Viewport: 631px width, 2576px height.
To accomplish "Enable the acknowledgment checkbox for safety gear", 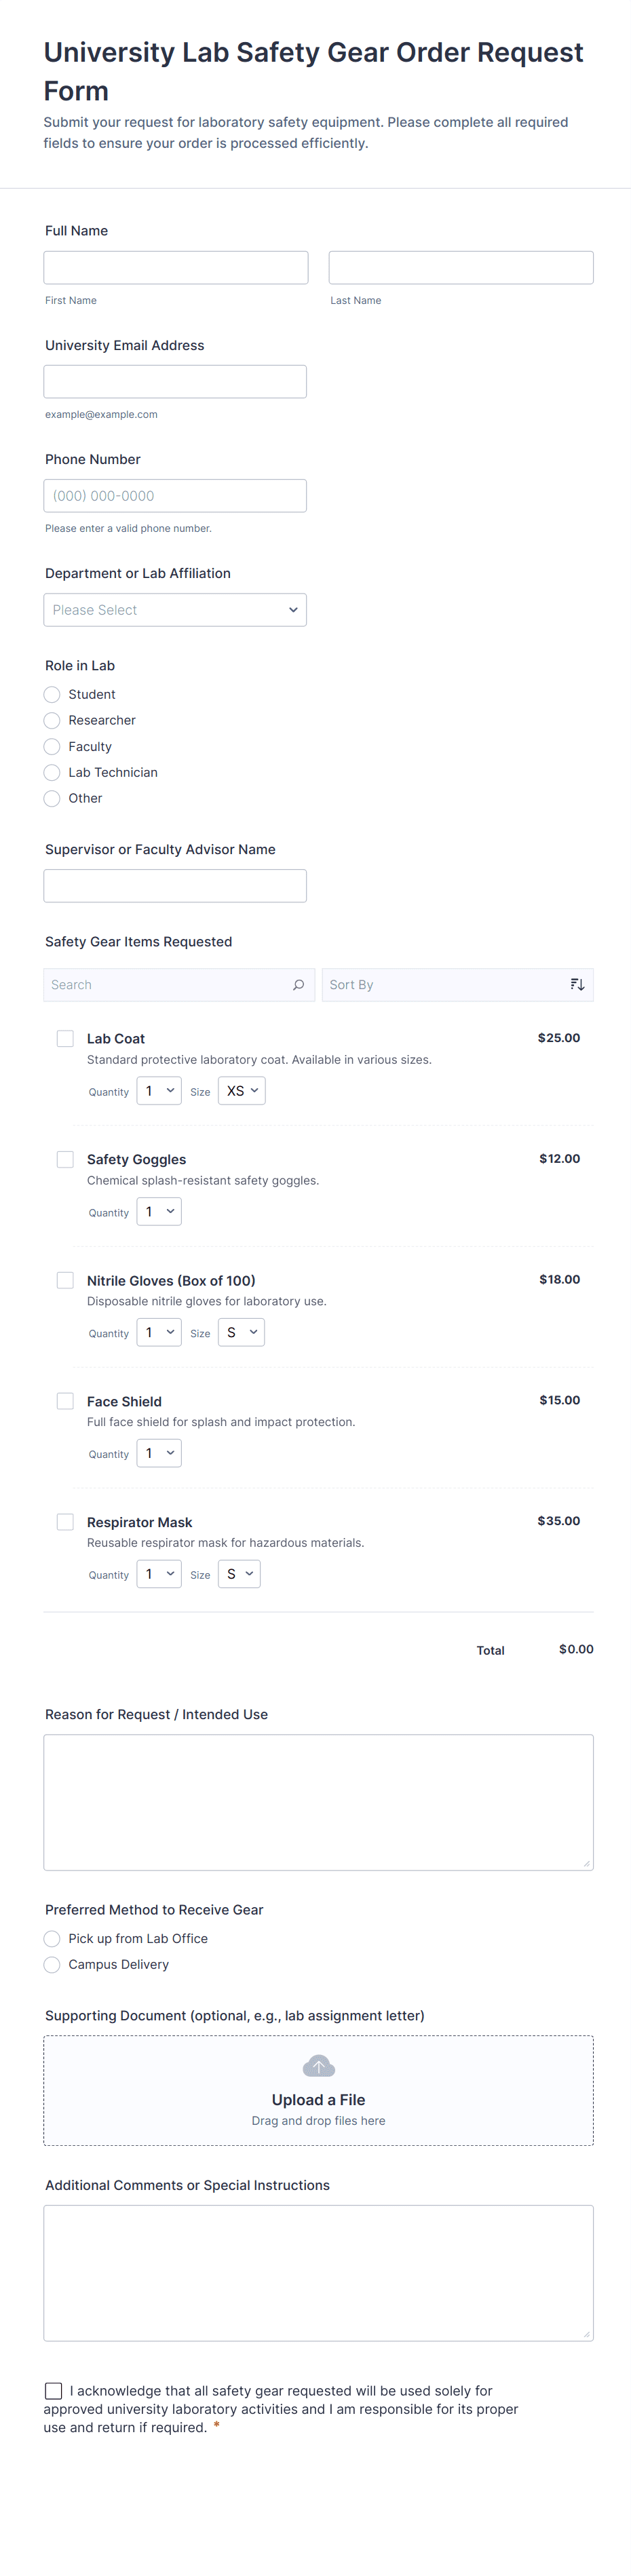I will click(53, 2391).
